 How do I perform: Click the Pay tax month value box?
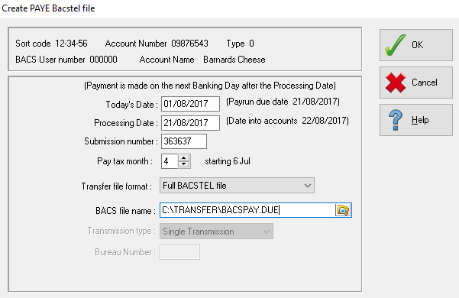click(170, 161)
